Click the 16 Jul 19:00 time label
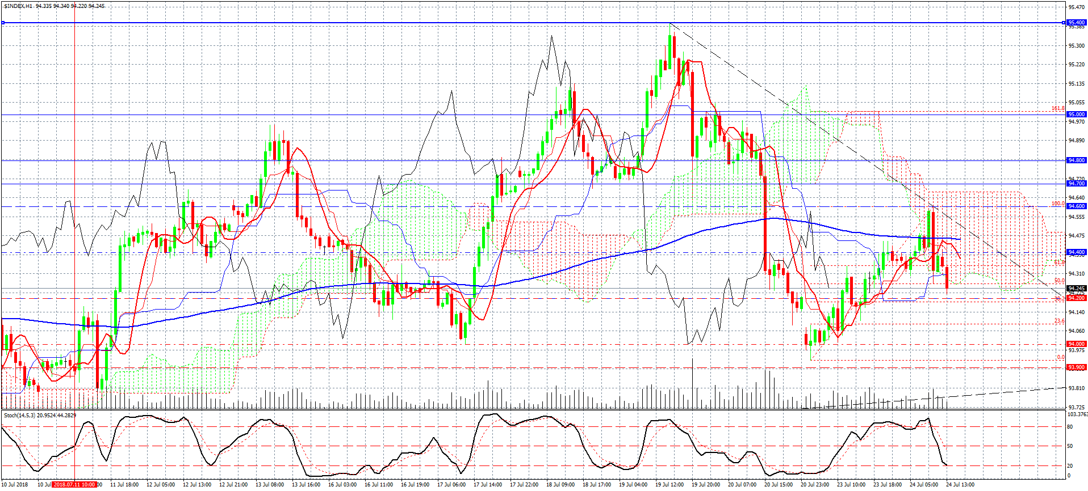1088x491 pixels. point(415,485)
